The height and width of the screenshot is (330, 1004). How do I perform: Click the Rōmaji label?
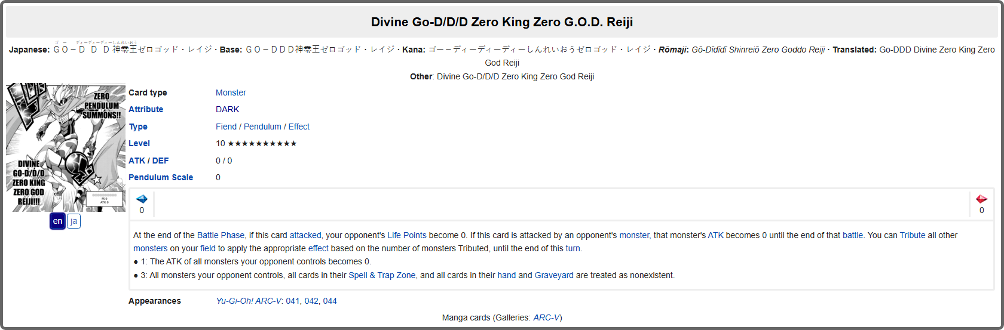pos(674,50)
